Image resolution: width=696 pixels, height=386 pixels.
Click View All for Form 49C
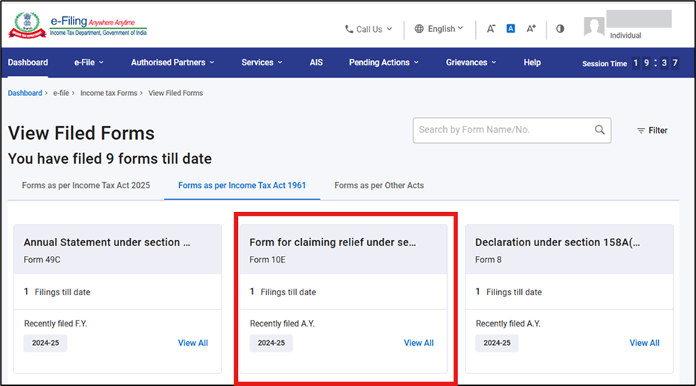coord(193,343)
